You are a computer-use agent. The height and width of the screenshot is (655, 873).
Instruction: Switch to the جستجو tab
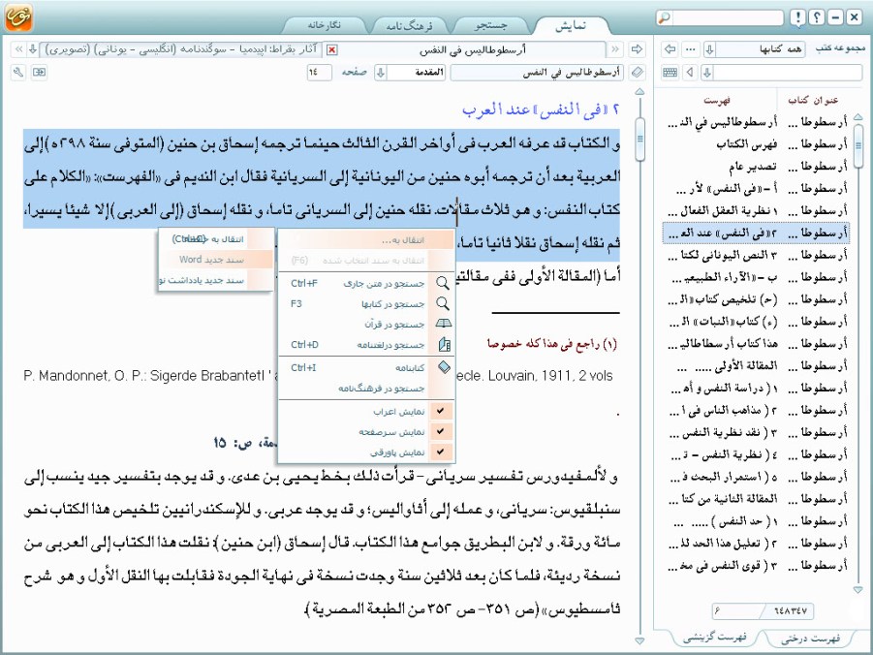coord(491,25)
